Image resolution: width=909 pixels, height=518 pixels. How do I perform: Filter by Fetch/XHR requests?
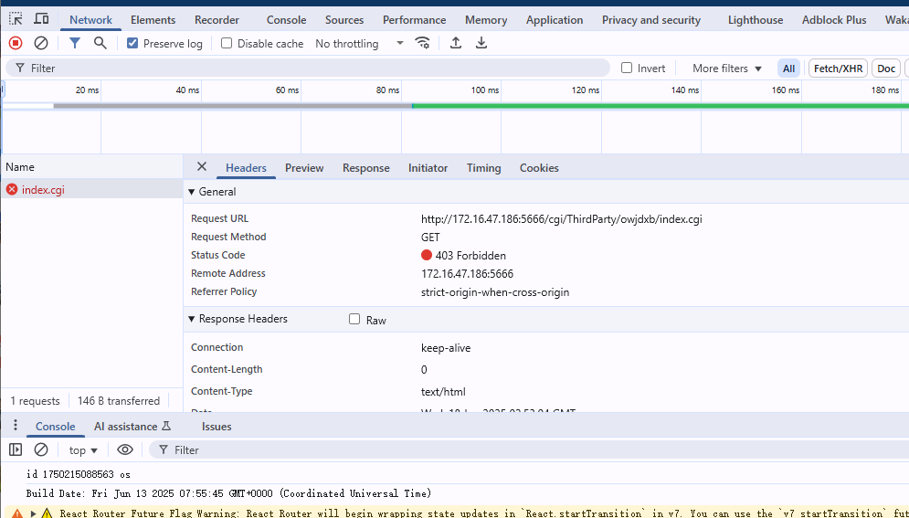(839, 69)
